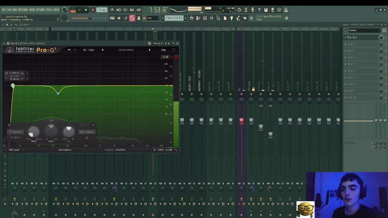Image resolution: width=388 pixels, height=218 pixels.
Task: Click Help in Pro-Q 3
Action: tap(163, 50)
